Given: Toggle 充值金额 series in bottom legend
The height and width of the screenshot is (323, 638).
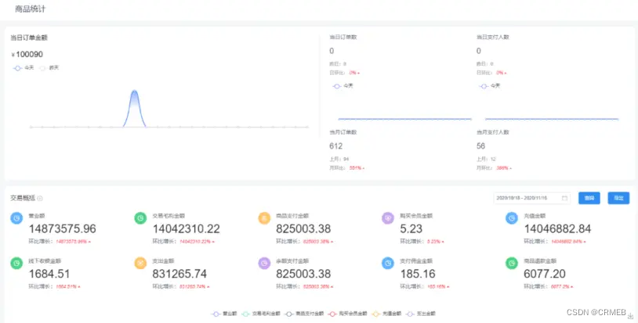Looking at the screenshot, I should tap(386, 314).
